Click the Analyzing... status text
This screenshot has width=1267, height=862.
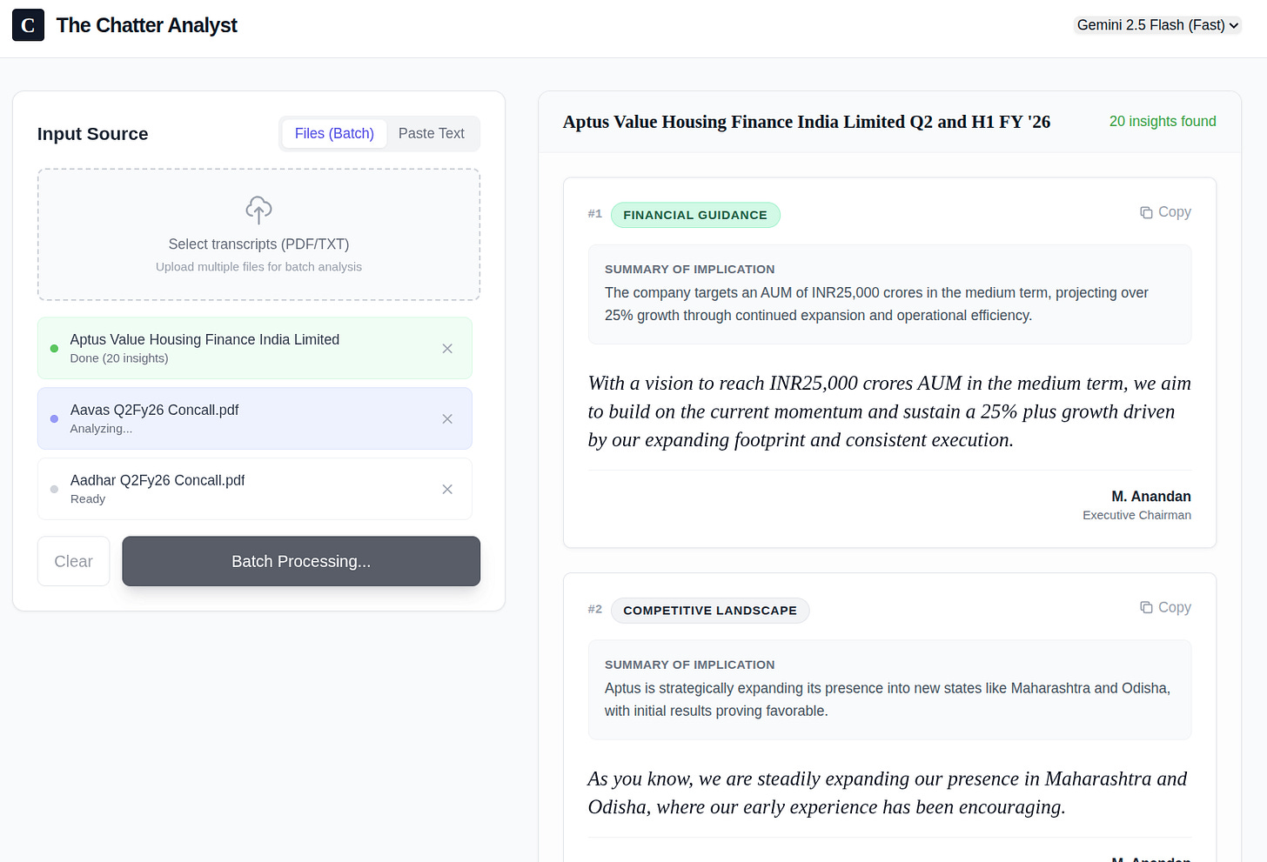101,429
